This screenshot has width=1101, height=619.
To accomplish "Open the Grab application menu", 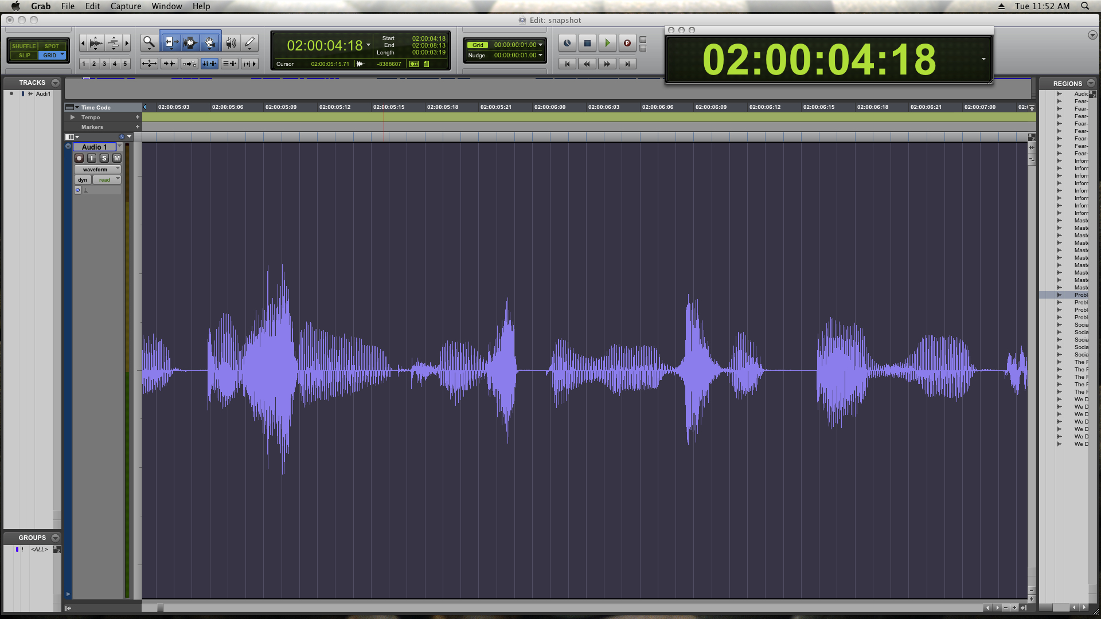I will (x=41, y=6).
